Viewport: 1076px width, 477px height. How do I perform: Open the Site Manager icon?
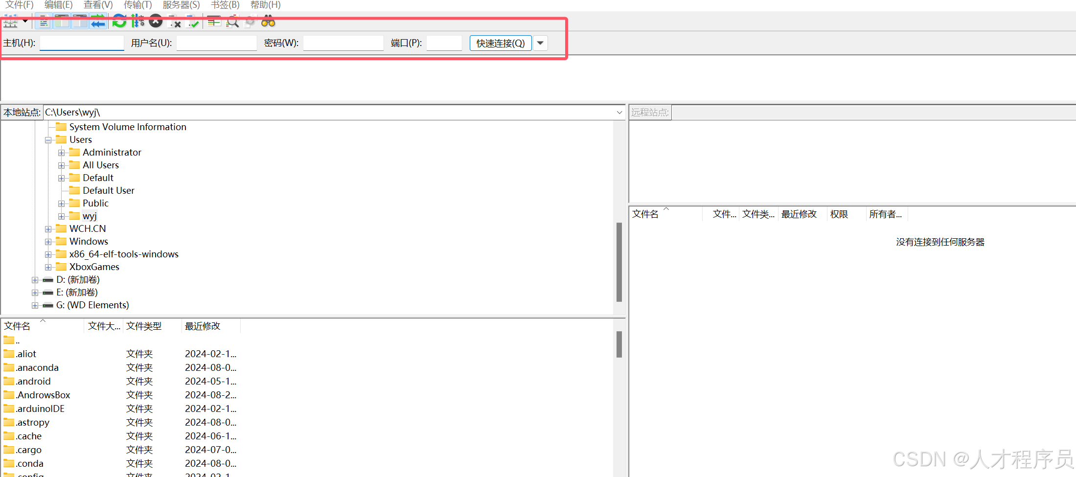tap(11, 22)
